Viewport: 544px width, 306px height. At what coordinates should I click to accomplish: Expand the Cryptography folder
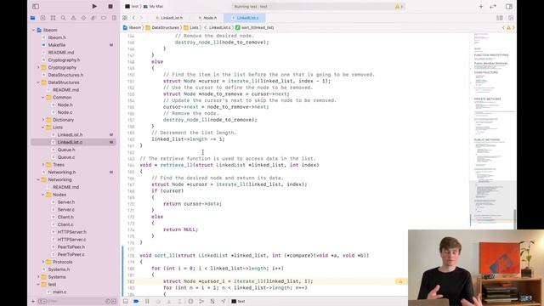click(38, 67)
